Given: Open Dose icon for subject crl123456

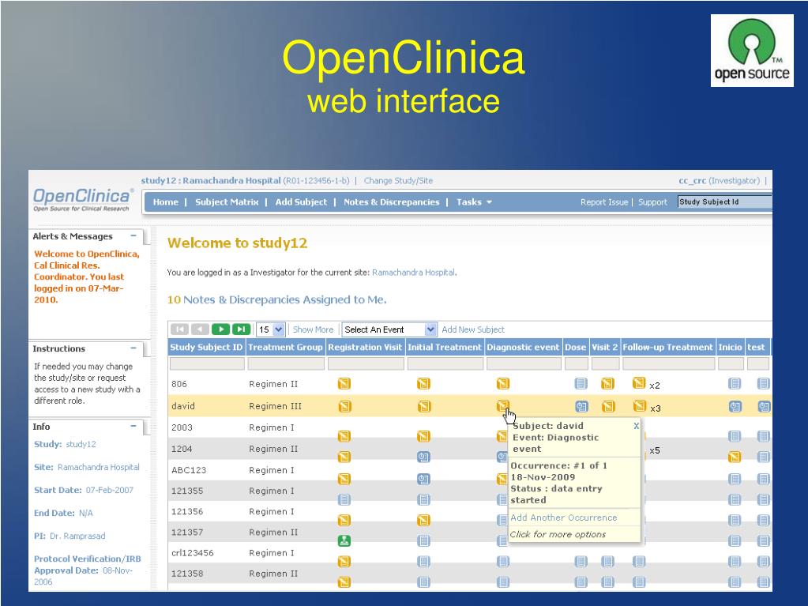Looking at the screenshot, I should tap(581, 561).
